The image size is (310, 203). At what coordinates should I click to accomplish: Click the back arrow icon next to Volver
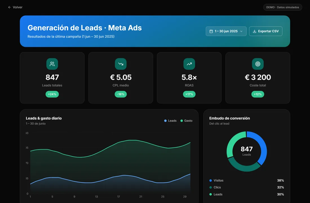[x=10, y=7]
